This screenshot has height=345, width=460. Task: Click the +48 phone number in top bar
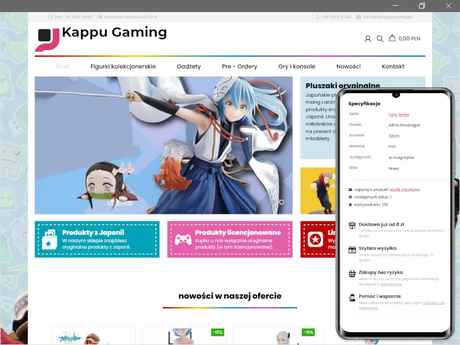pos(336,17)
